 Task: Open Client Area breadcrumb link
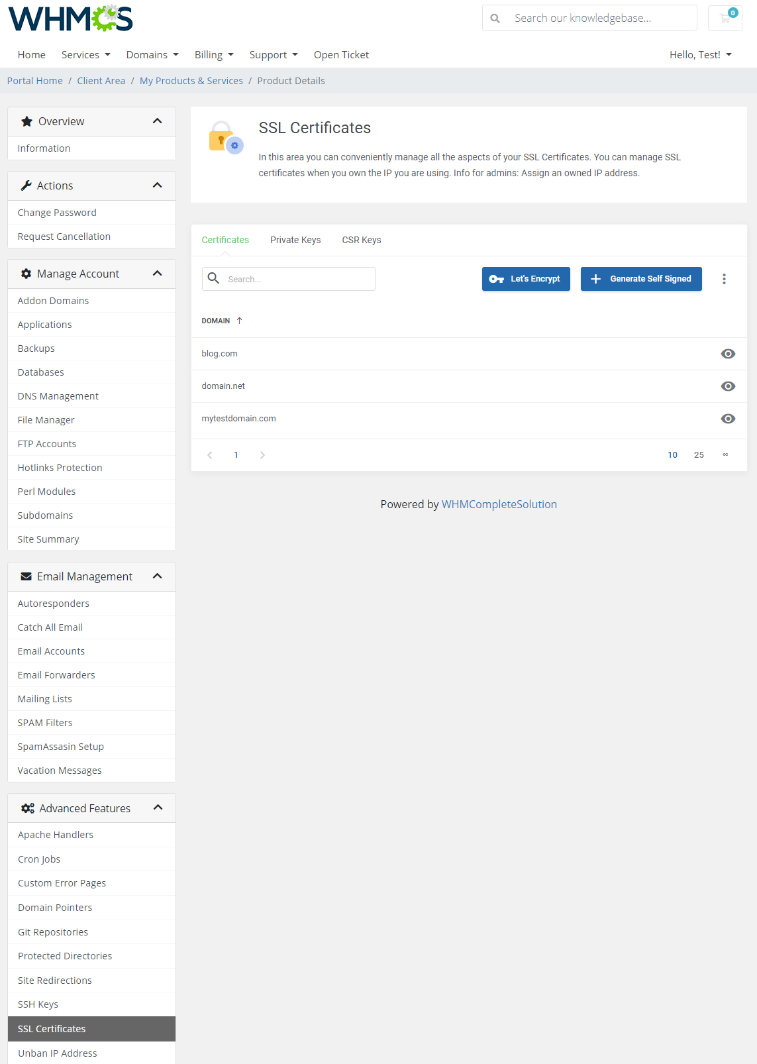[x=101, y=81]
